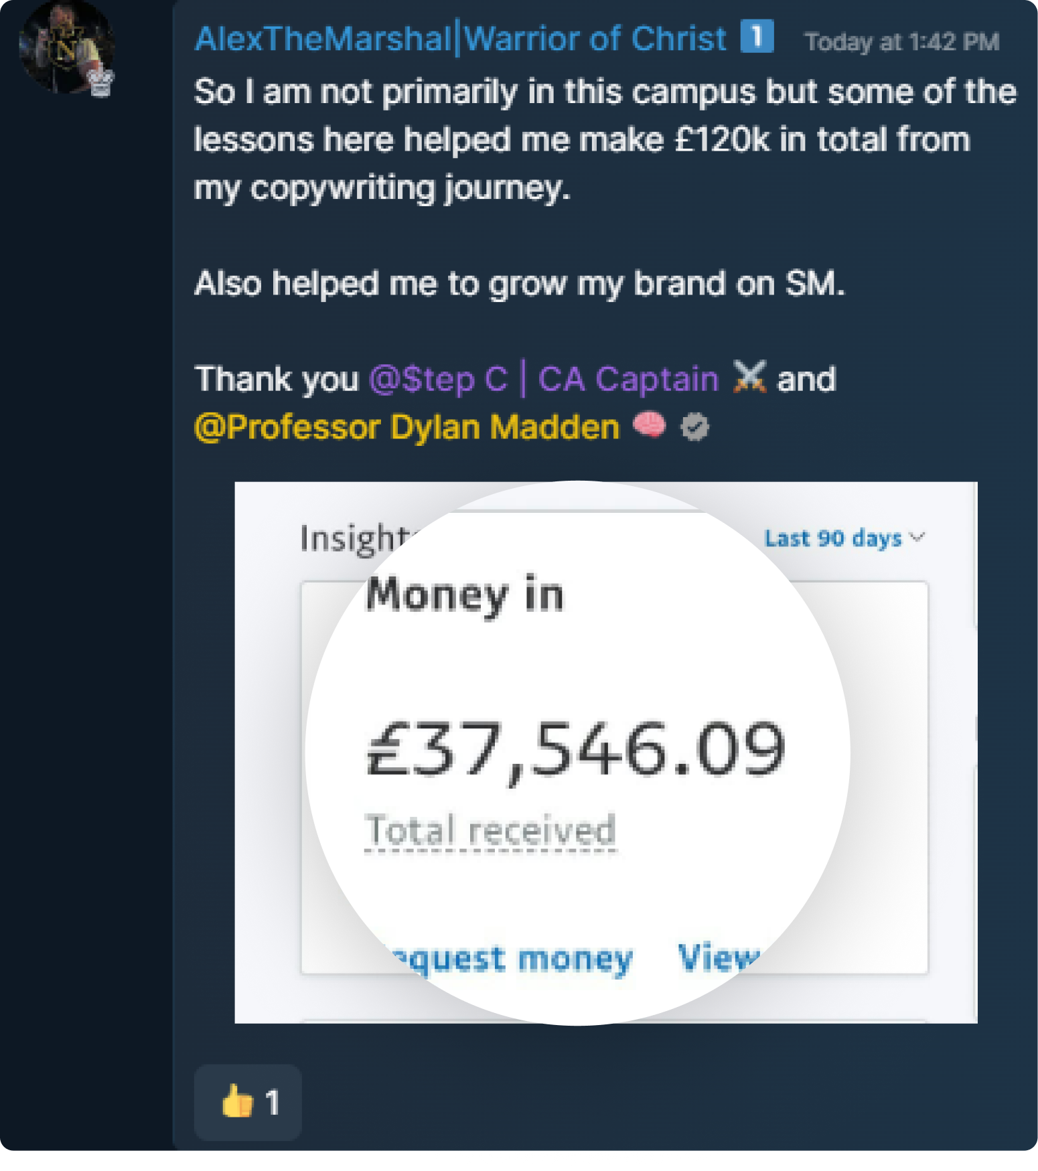Click the chevron beside Last 90 days
Viewport: 1038px width, 1171px height.
point(919,538)
